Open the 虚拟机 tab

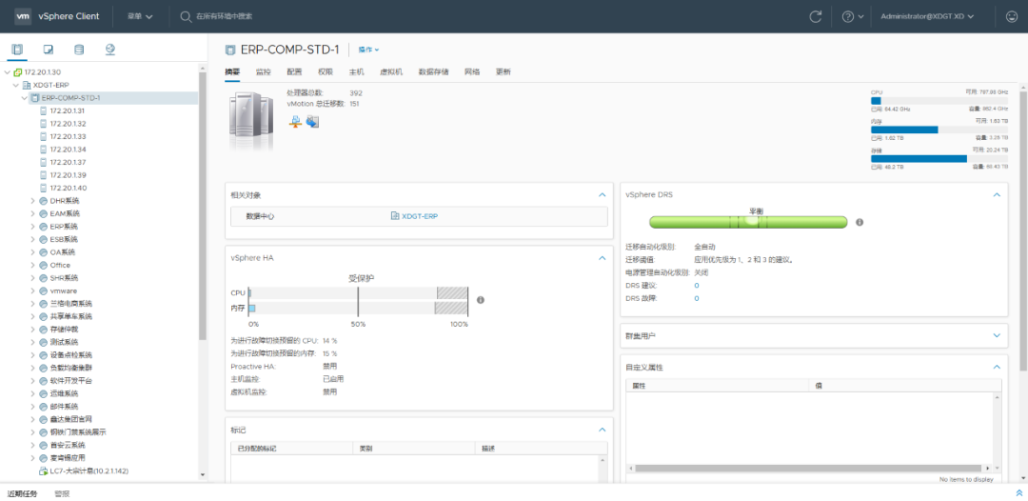pyautogui.click(x=391, y=72)
